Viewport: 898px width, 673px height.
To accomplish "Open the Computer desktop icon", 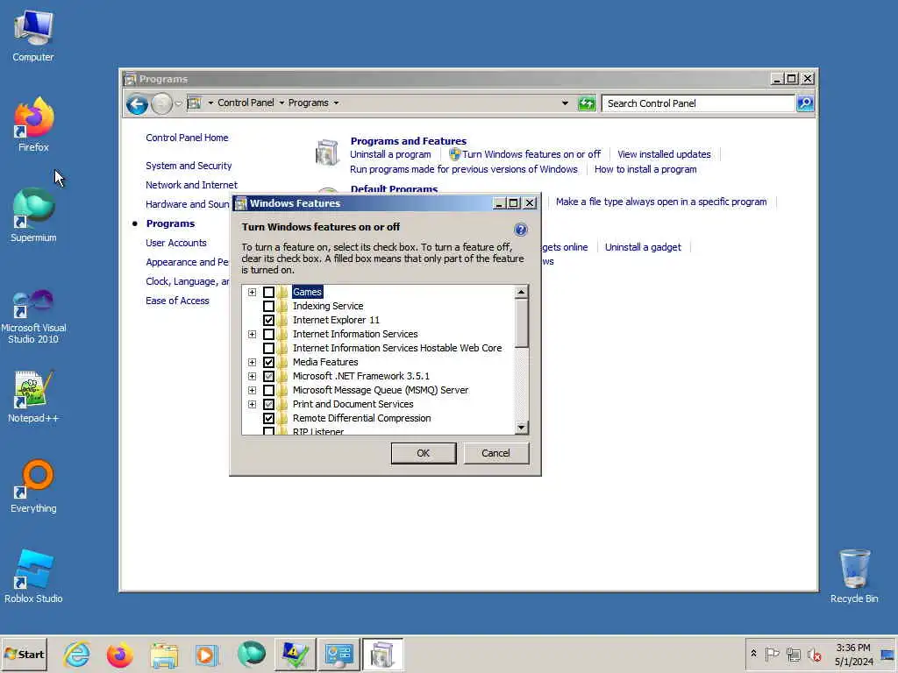I will 33,35.
